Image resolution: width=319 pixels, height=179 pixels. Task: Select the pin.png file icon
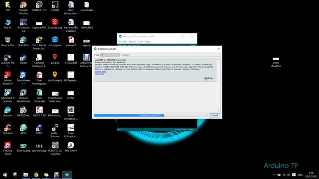point(55,59)
